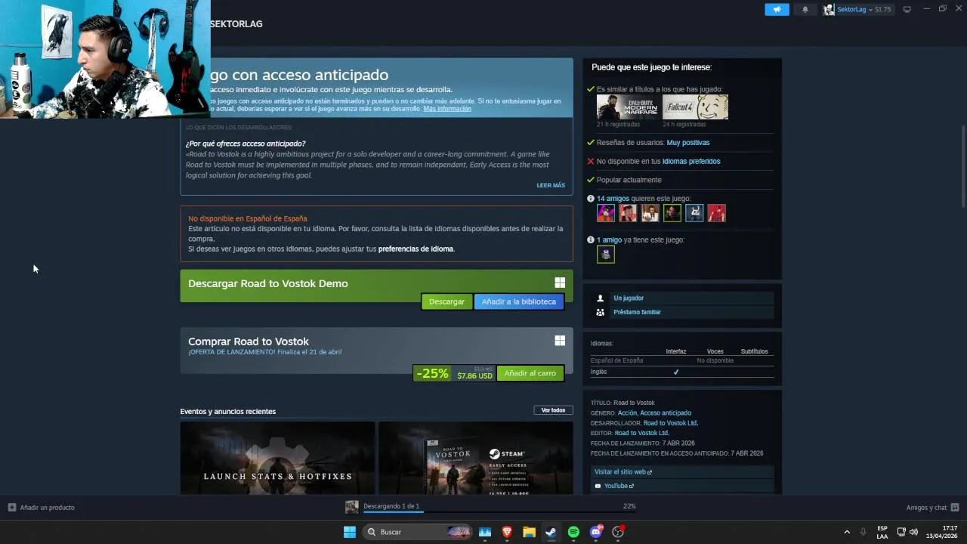The height and width of the screenshot is (544, 967).
Task: Click the Big Picture mode monitor icon
Action: [907, 10]
